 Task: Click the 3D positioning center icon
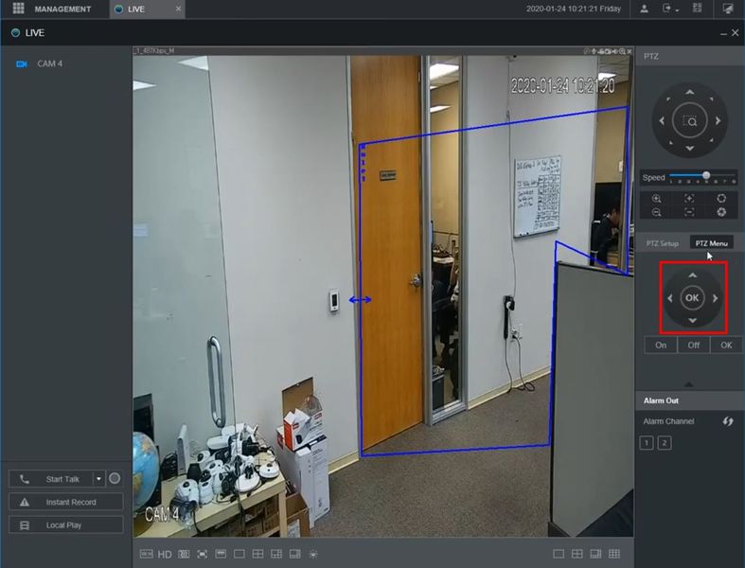(x=690, y=121)
